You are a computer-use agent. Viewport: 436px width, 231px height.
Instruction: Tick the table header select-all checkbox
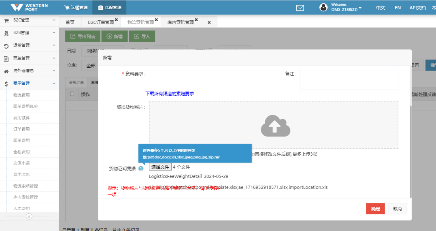tap(72, 94)
